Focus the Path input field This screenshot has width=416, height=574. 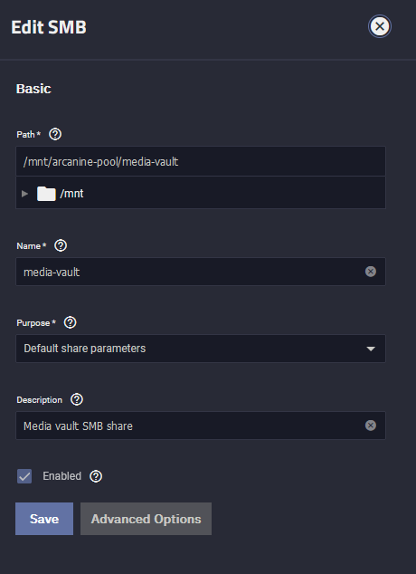tap(201, 161)
